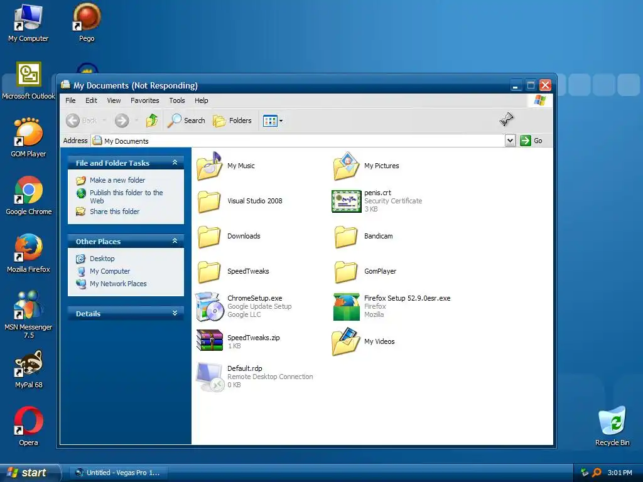Open the Help menu

pos(201,100)
